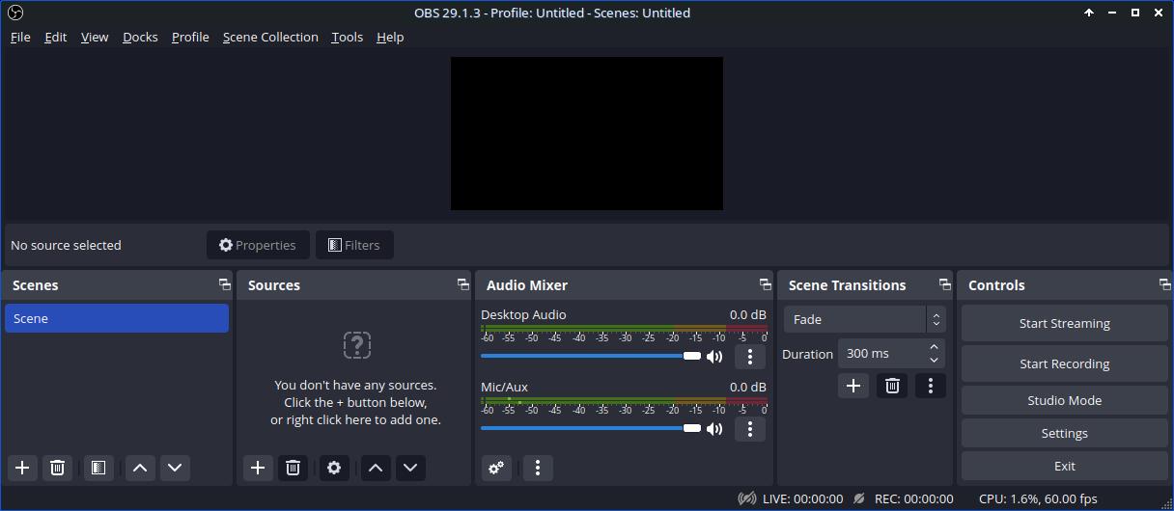The height and width of the screenshot is (511, 1174).
Task: Move scene up arrow in Scenes panel
Action: click(x=140, y=468)
